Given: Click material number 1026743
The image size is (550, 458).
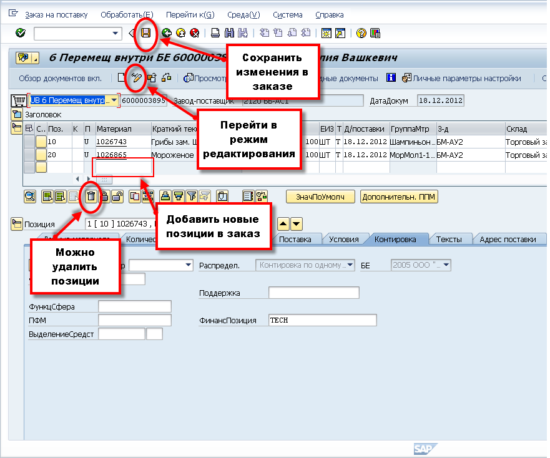Looking at the screenshot, I should [111, 142].
